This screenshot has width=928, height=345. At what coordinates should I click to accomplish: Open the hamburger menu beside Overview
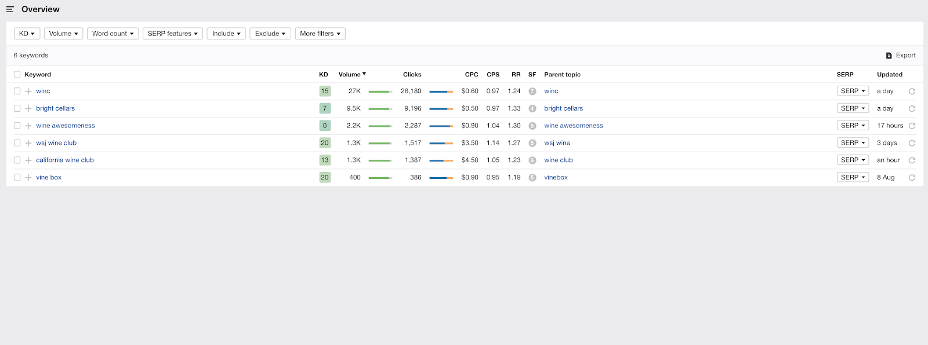click(10, 9)
